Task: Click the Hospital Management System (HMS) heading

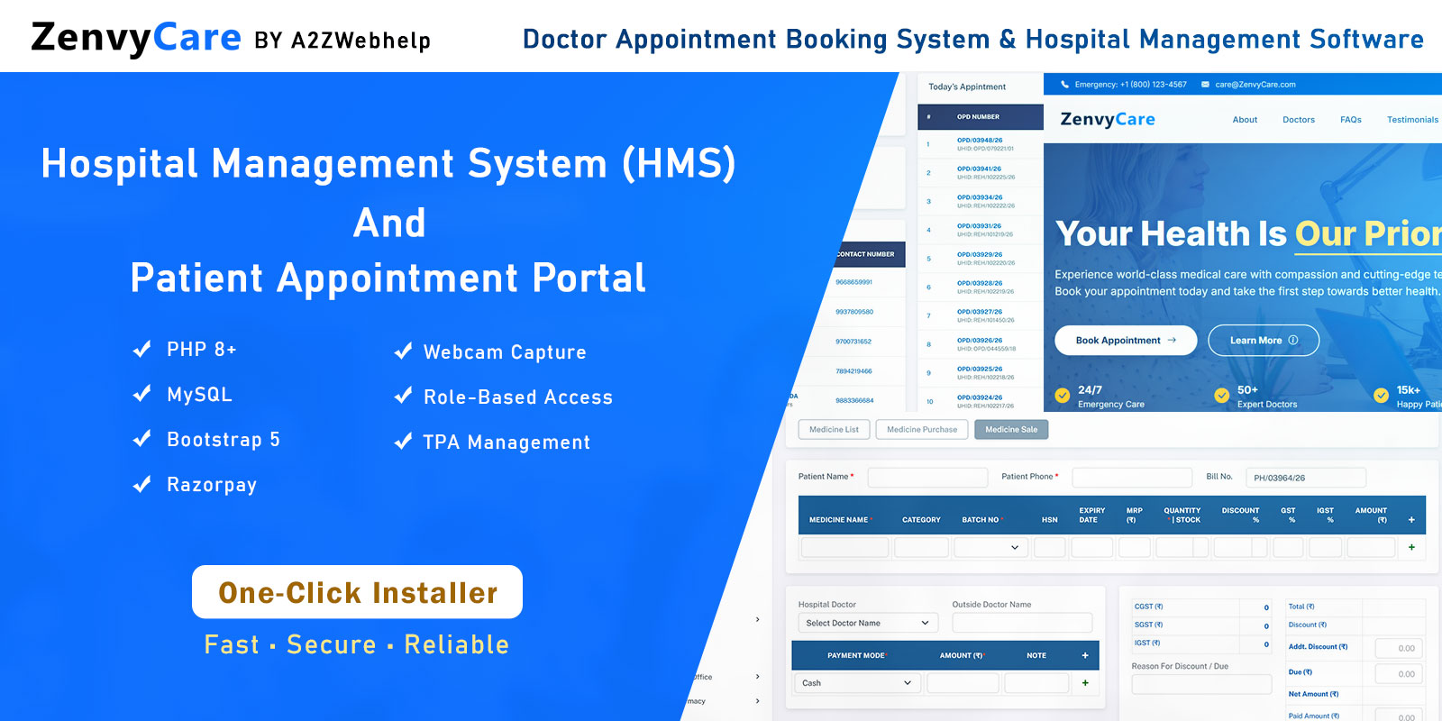Action: point(388,164)
